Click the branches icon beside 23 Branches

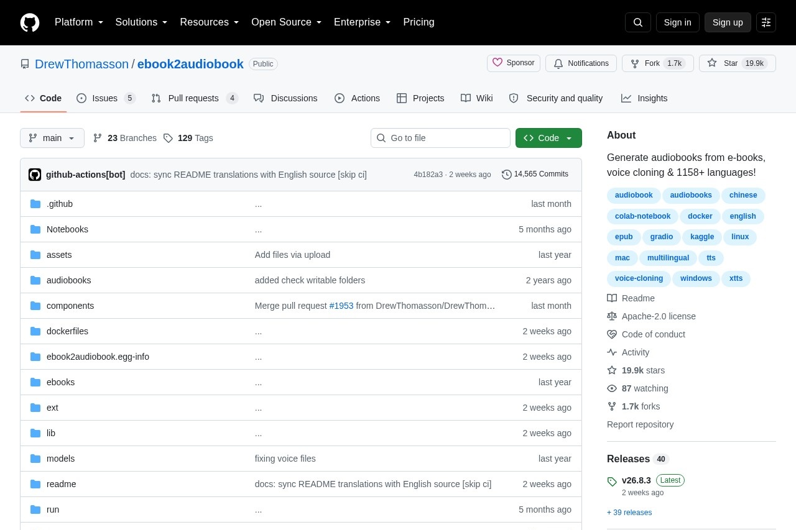click(x=98, y=138)
